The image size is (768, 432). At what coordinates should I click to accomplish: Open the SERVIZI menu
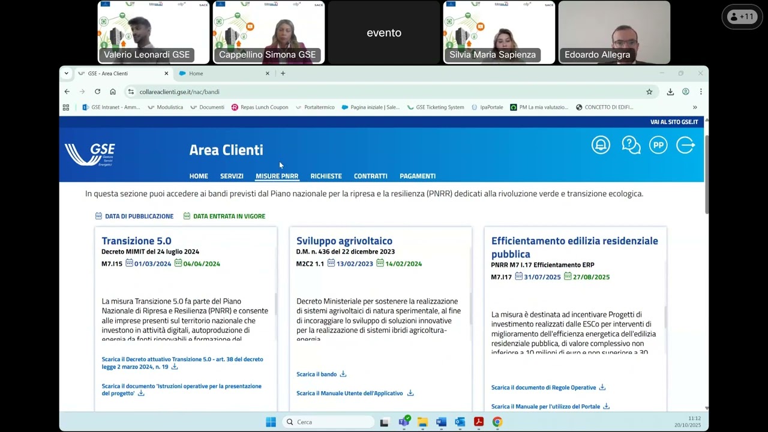click(232, 176)
